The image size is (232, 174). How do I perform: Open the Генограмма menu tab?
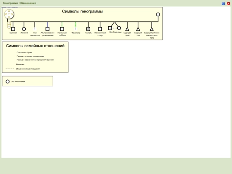(10, 3)
